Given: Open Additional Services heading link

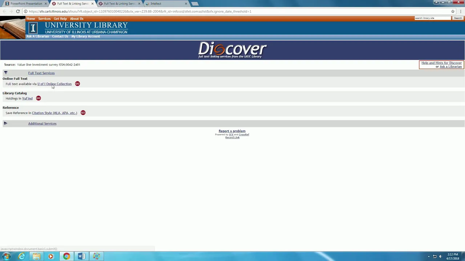Looking at the screenshot, I should tap(42, 124).
